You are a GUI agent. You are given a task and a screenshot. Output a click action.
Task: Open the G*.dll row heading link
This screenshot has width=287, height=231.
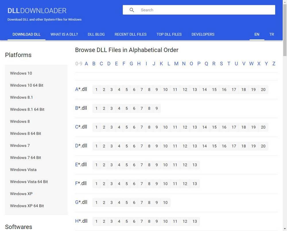click(x=81, y=202)
